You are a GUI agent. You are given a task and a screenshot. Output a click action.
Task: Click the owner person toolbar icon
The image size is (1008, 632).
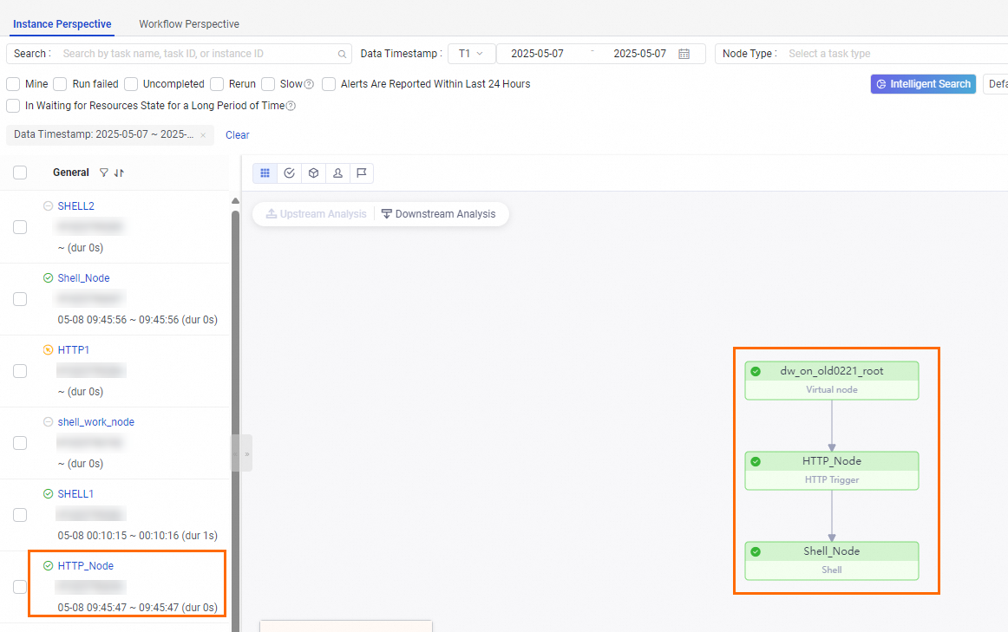(x=337, y=173)
